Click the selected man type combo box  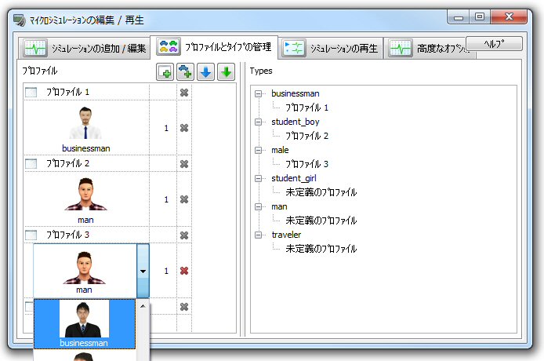pyautogui.click(x=91, y=271)
